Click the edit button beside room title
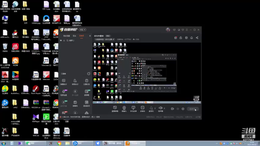This screenshot has width=260, height=146. pos(108,36)
